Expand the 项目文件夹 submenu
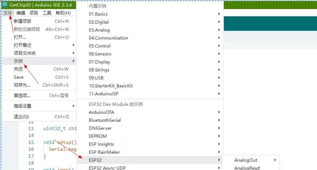The image size is (317, 170). coord(39,53)
